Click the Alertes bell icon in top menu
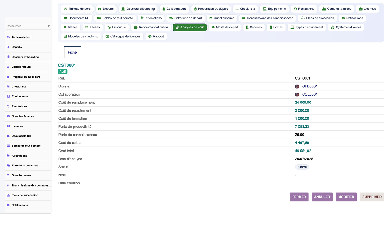This screenshot has width=391, height=242. [65, 27]
